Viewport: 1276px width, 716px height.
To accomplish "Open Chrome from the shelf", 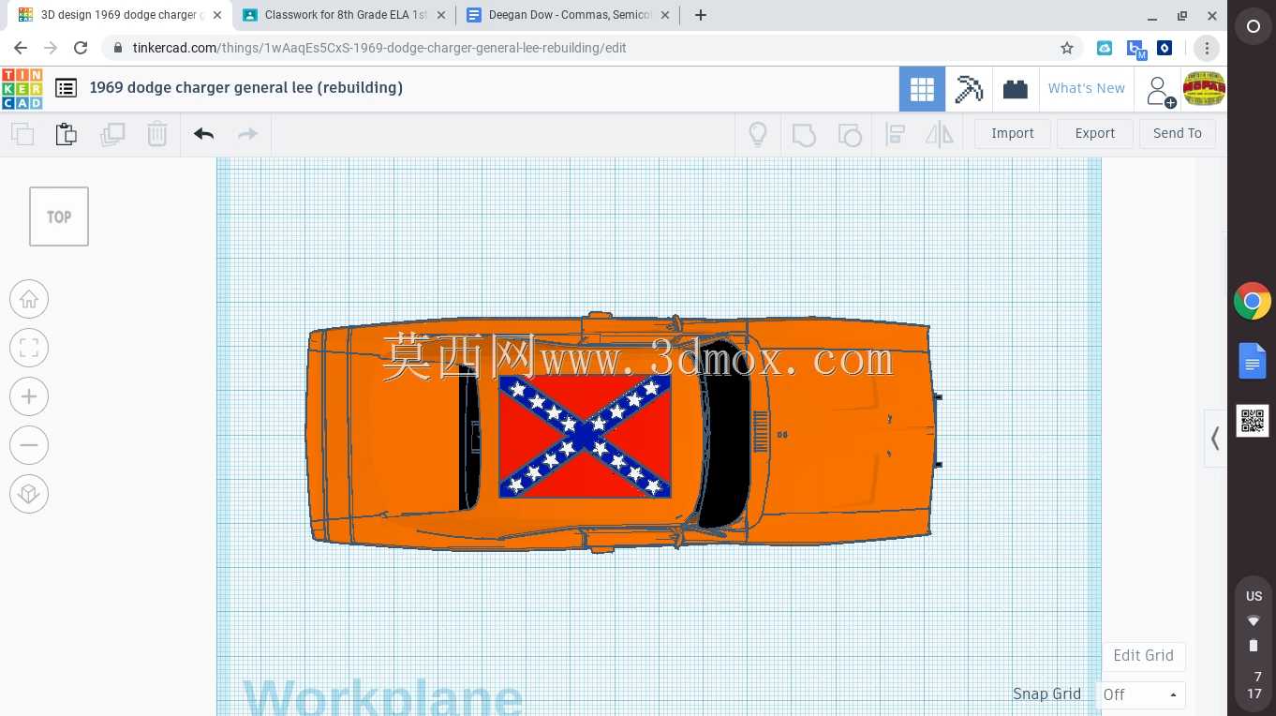I will [1253, 302].
